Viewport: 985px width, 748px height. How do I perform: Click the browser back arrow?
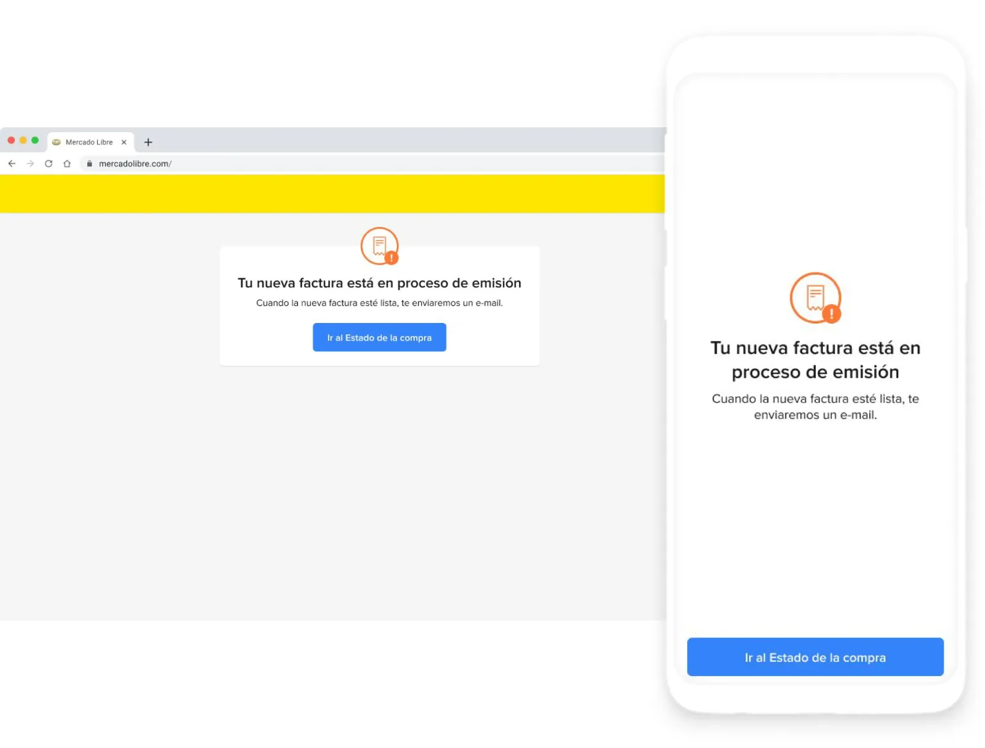tap(12, 164)
